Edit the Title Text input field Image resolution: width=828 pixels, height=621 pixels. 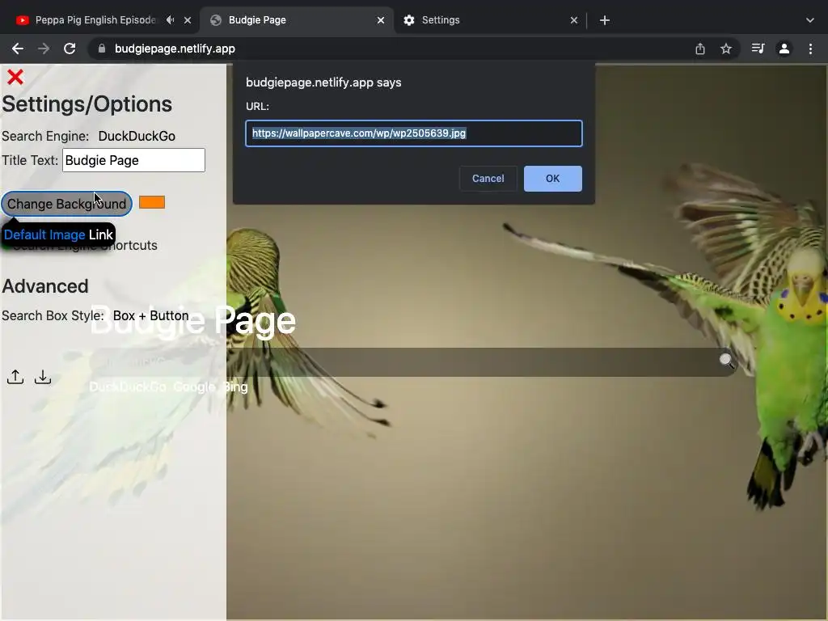(x=133, y=160)
